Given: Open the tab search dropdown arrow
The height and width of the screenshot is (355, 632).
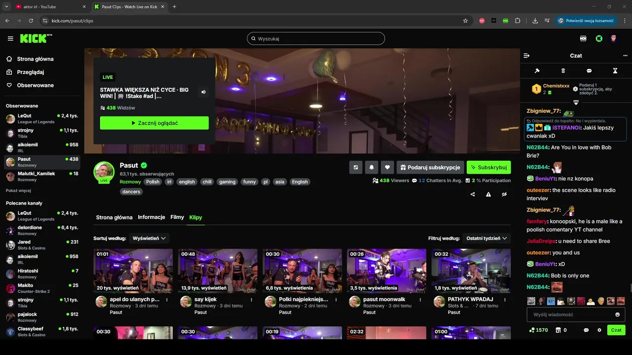Looking at the screenshot, I should pyautogui.click(x=6, y=7).
